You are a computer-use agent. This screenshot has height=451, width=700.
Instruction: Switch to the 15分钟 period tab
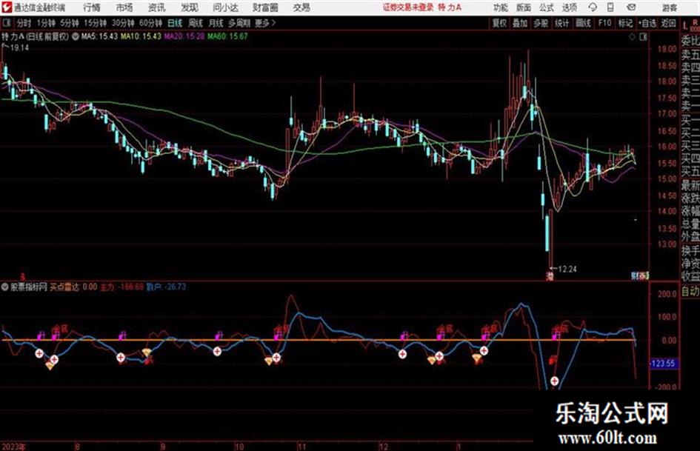click(x=95, y=23)
